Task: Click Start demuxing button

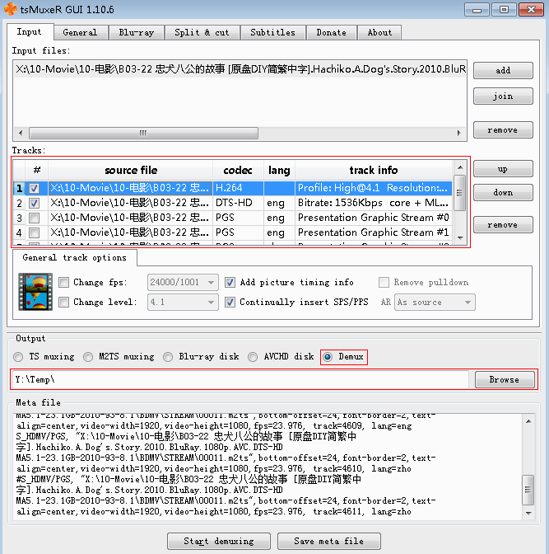Action: pos(219,542)
